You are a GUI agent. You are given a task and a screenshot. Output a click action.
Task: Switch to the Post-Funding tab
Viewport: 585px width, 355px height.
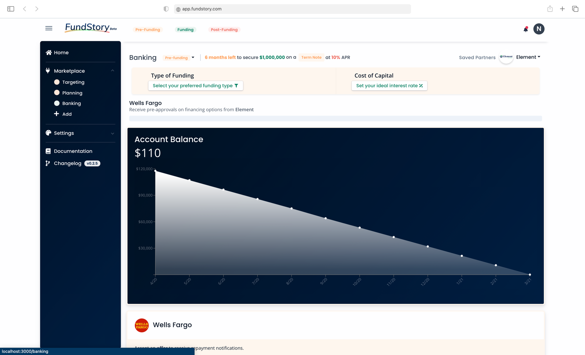click(224, 30)
